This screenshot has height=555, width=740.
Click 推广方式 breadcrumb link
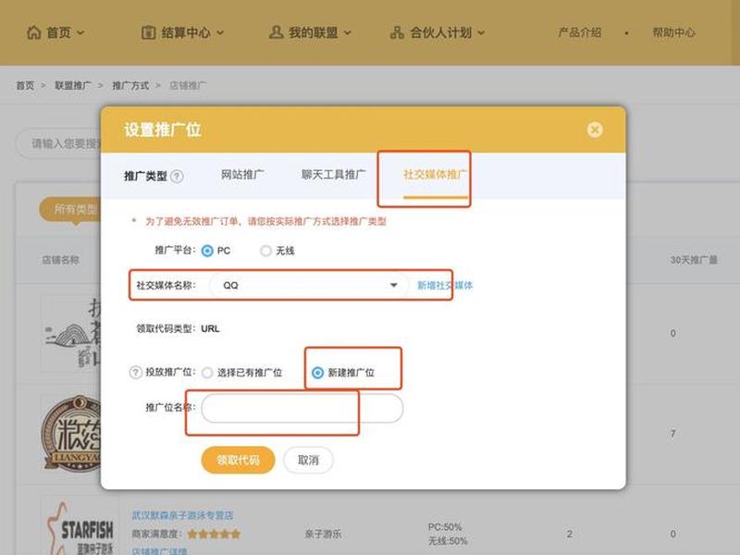130,85
